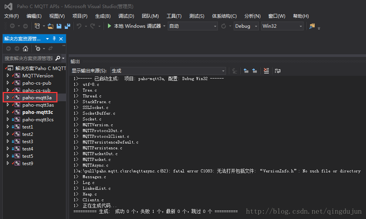Expand the MQTTVersion project node
Viewport: 366px width, 219px height.
(x=8, y=75)
